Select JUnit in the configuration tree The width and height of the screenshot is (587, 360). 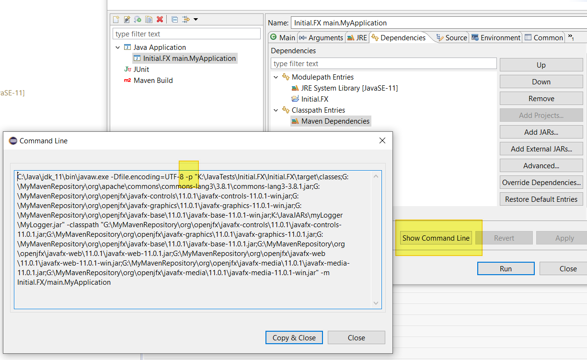[x=141, y=70]
